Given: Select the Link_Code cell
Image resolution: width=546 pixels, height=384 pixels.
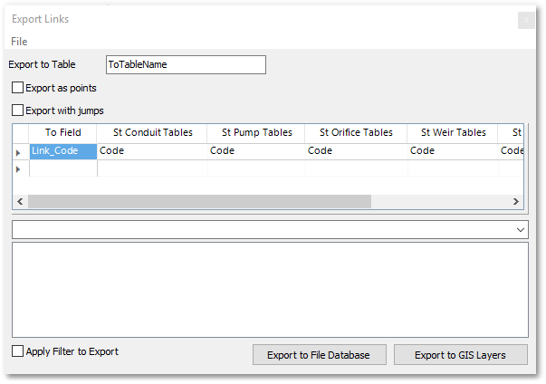Looking at the screenshot, I should 63,151.
